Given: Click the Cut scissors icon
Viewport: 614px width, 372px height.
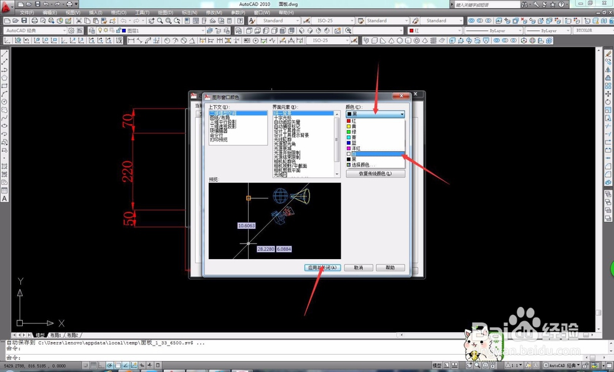Looking at the screenshot, I should tap(79, 20).
